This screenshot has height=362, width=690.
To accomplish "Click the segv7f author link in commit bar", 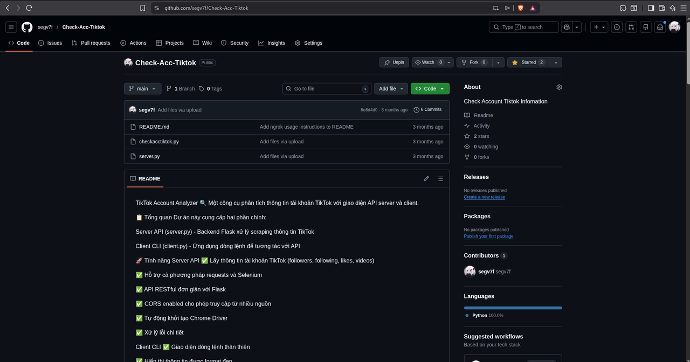I will click(147, 110).
